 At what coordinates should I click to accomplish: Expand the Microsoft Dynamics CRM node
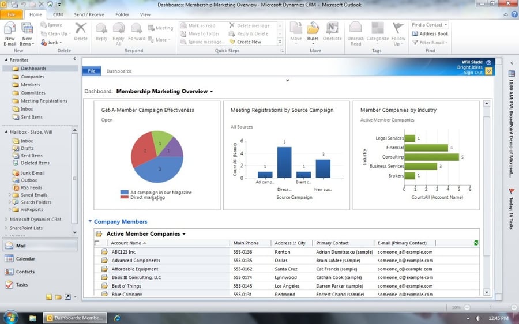(6, 219)
